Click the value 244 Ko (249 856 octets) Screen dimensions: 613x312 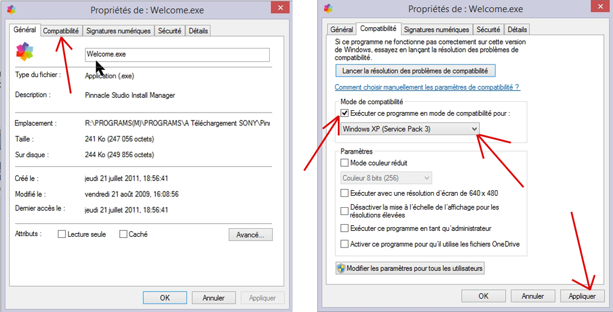click(119, 155)
